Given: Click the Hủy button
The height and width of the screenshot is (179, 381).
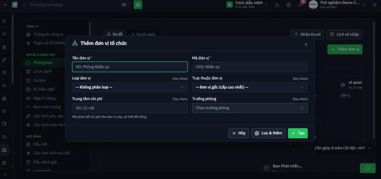Looking at the screenshot, I should 238,133.
